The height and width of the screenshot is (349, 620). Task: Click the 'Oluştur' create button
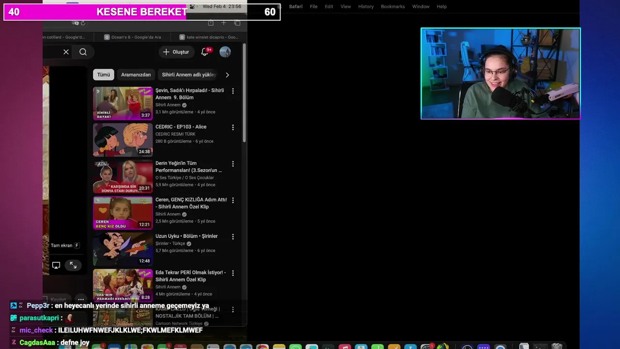tap(176, 52)
